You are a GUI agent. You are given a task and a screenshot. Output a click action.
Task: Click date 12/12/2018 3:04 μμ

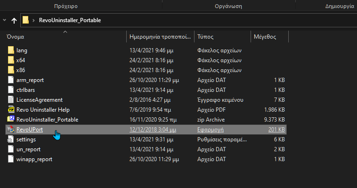tap(153, 130)
